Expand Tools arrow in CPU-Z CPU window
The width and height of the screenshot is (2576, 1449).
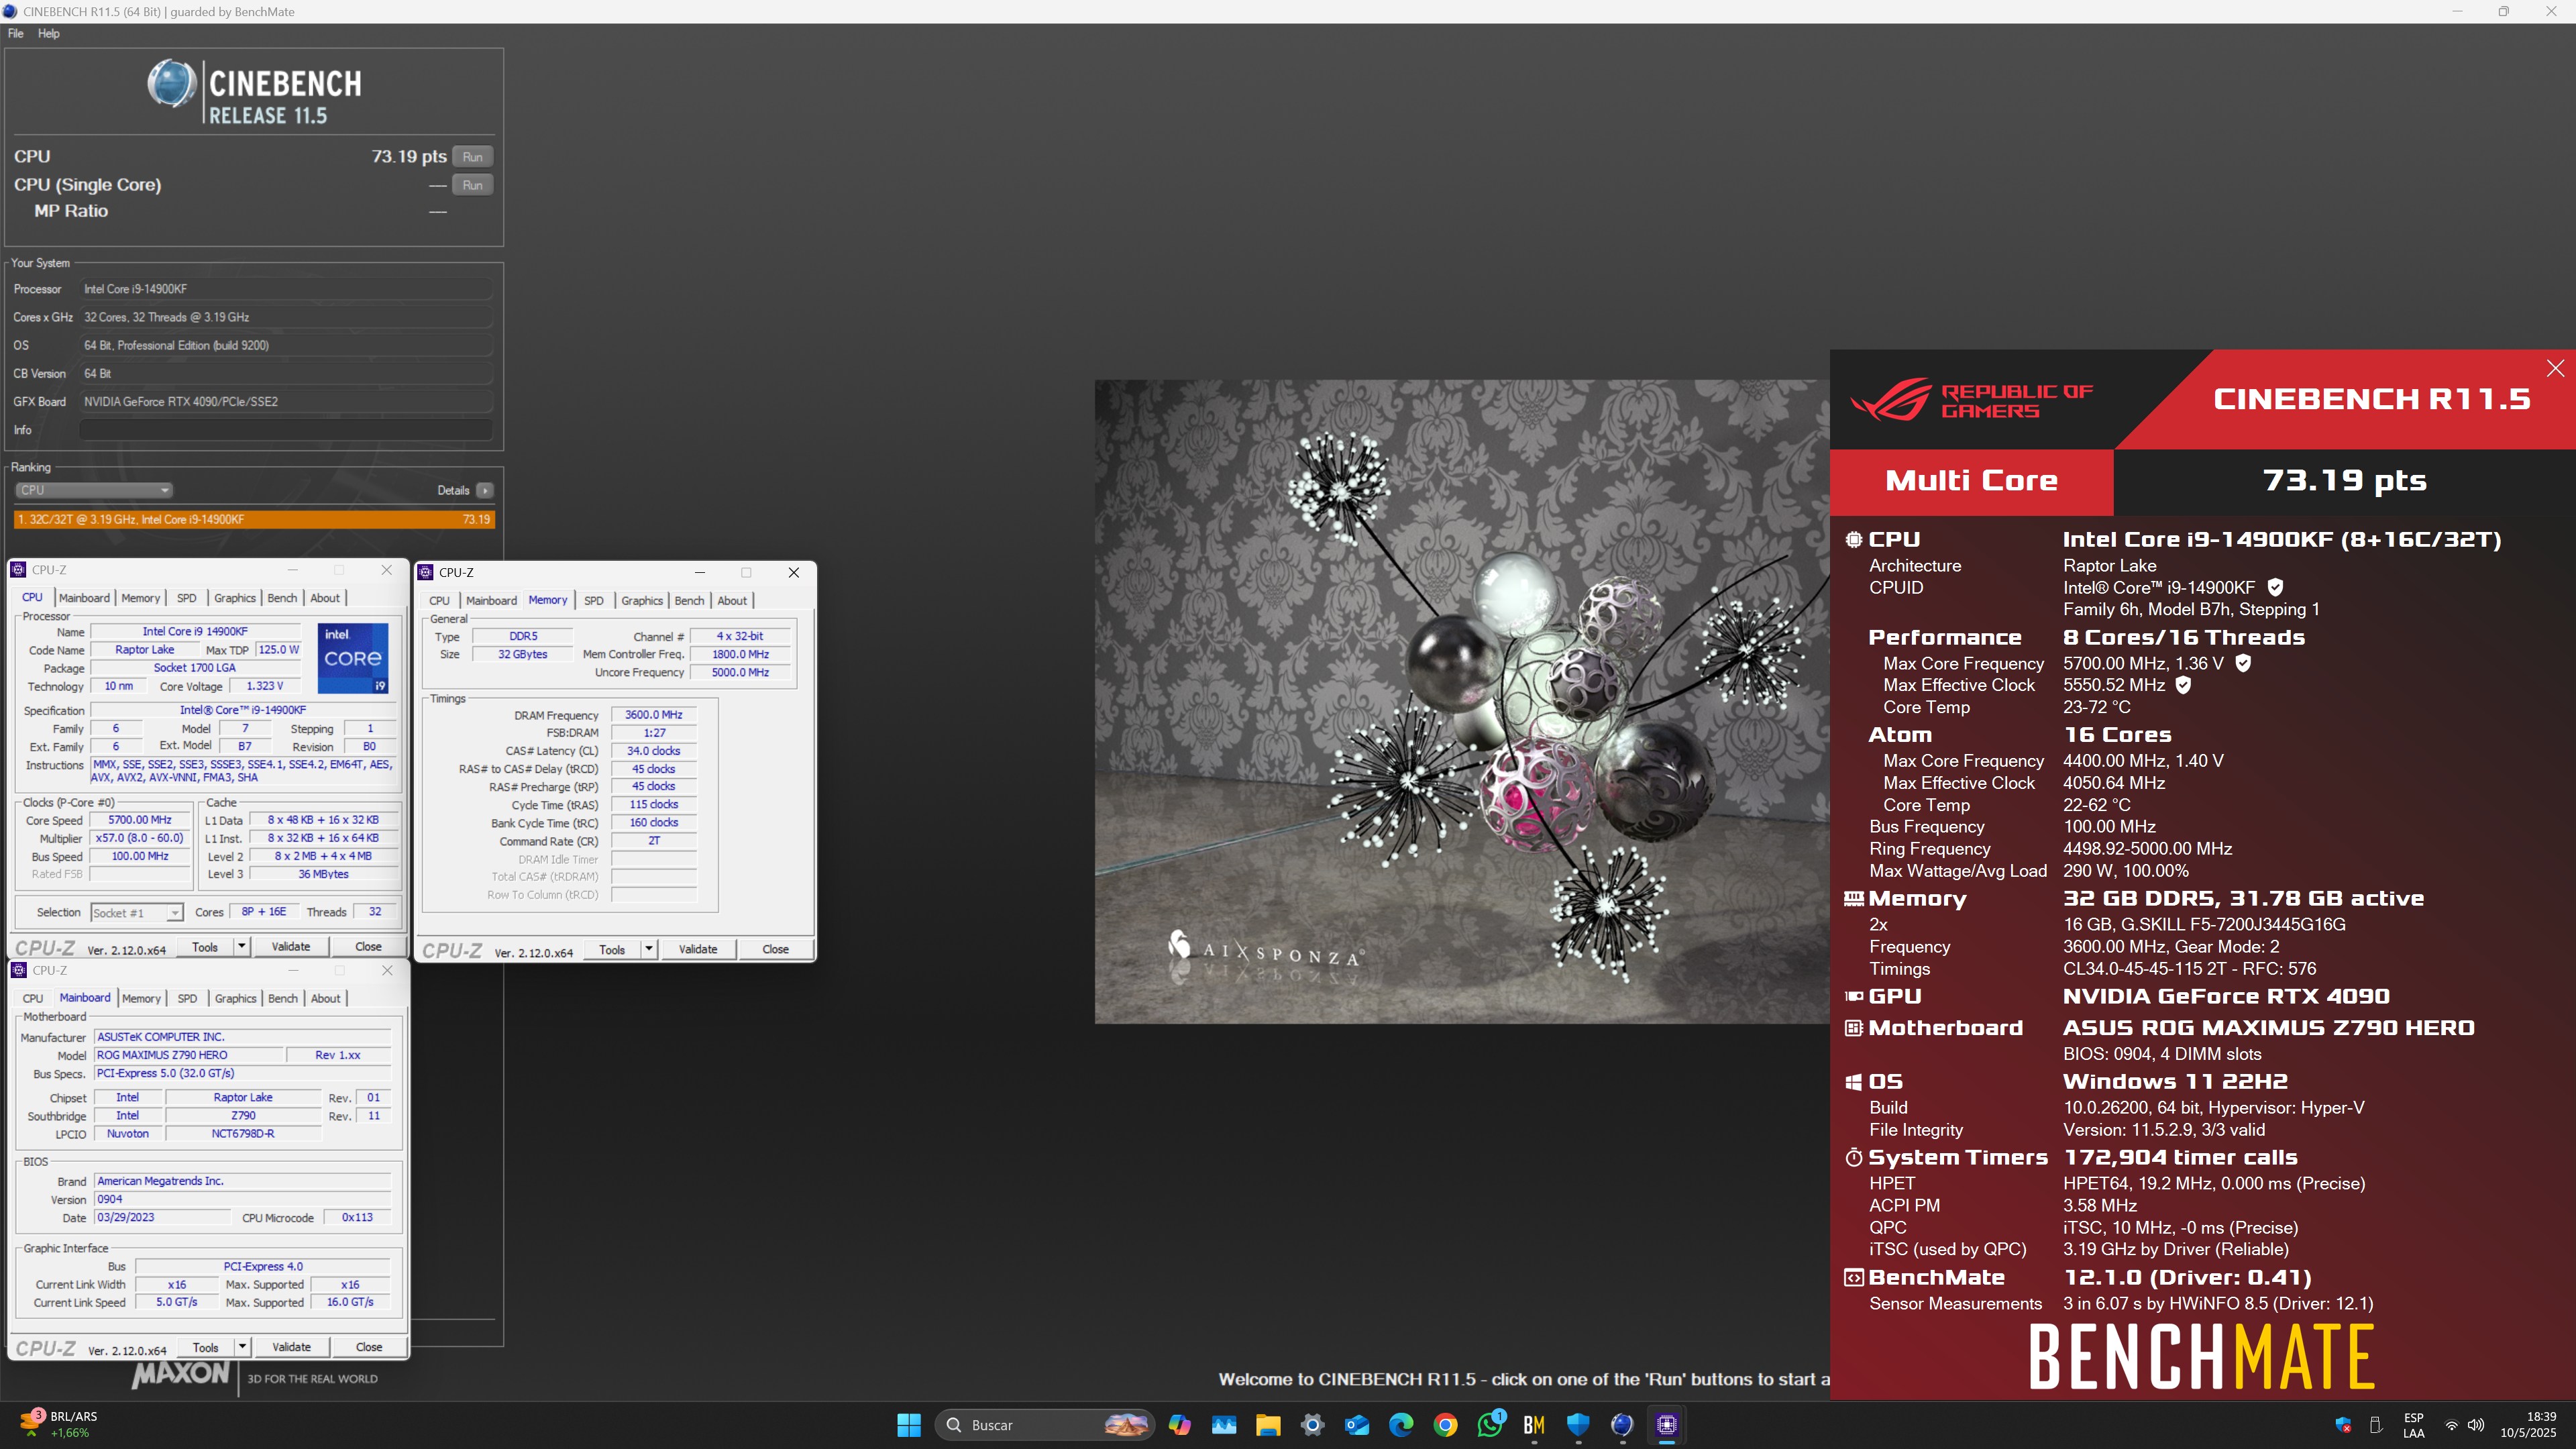click(x=241, y=946)
